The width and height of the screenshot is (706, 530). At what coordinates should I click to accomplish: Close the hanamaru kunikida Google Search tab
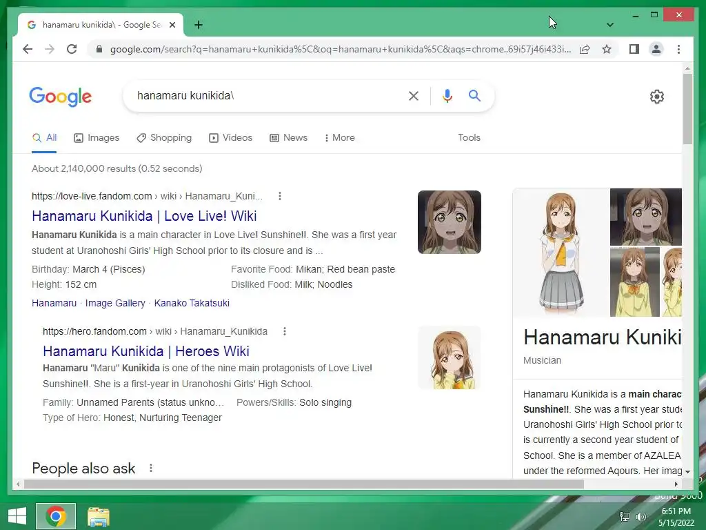coord(172,25)
